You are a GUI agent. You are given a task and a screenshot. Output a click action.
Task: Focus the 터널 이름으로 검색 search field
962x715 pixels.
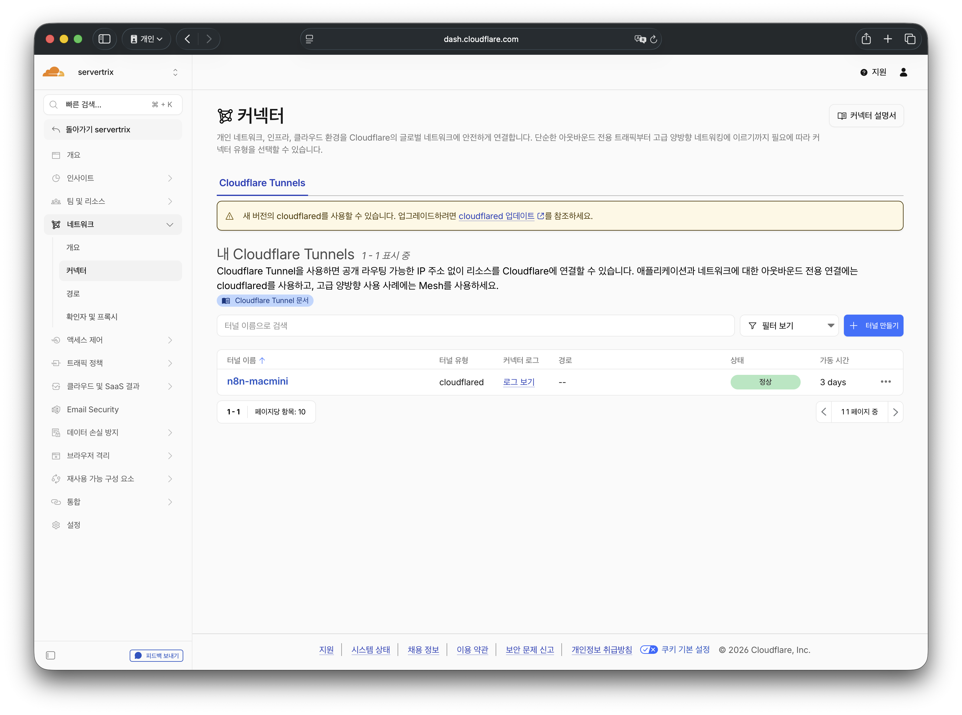click(x=476, y=326)
